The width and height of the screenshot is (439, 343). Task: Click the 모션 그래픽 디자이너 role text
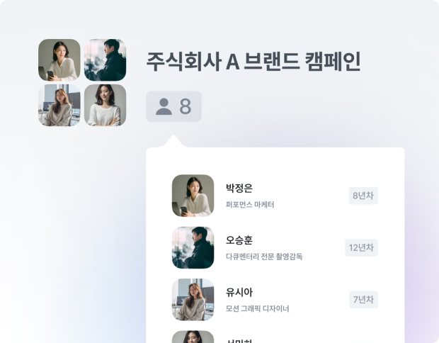tap(257, 308)
